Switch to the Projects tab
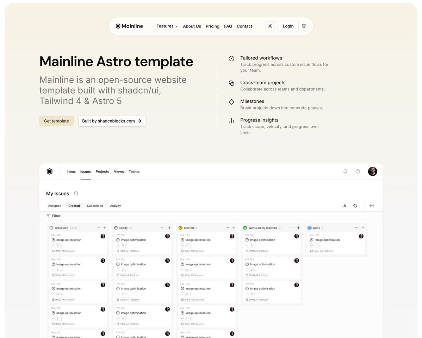Image resolution: width=422 pixels, height=338 pixels. (x=102, y=171)
